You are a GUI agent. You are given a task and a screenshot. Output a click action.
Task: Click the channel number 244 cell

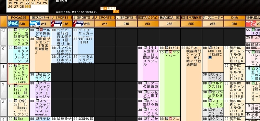click(105, 24)
